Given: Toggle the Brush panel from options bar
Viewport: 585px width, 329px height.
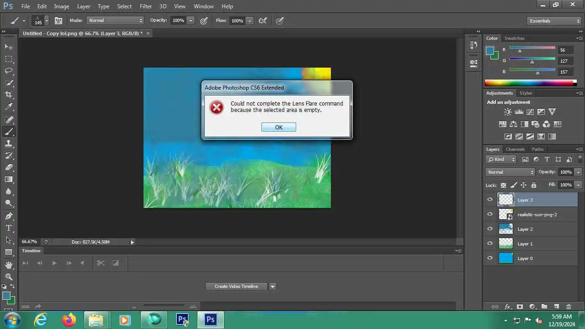Looking at the screenshot, I should pos(58,21).
